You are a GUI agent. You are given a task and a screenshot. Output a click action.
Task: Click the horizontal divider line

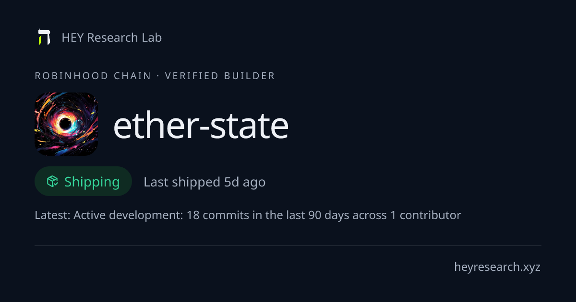[288, 245]
